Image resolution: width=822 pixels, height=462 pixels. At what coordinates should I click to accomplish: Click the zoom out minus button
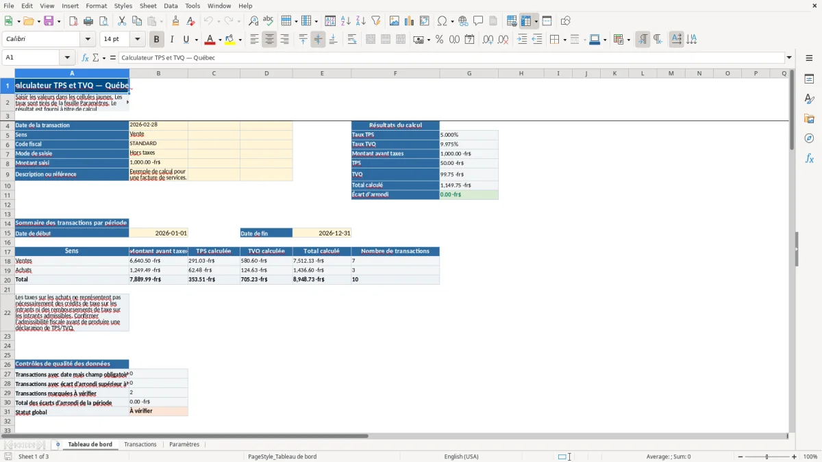(740, 457)
